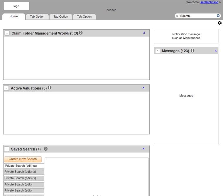Close the Active Valuations panel

pyautogui.click(x=143, y=88)
